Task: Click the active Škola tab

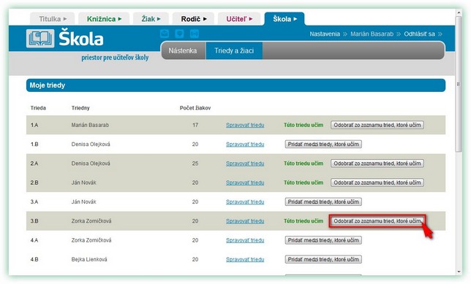Action: (285, 19)
